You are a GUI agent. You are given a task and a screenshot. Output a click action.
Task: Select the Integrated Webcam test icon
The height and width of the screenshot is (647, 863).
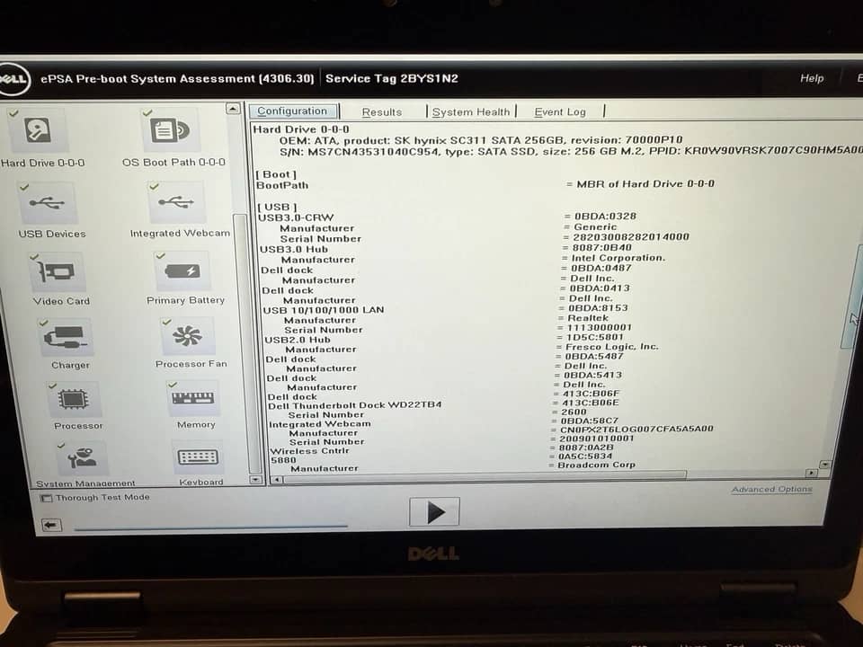[x=177, y=202]
